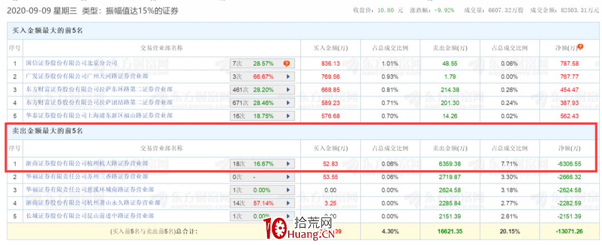Click net amount -2282.59
The width and height of the screenshot is (602, 245).
[570, 203]
